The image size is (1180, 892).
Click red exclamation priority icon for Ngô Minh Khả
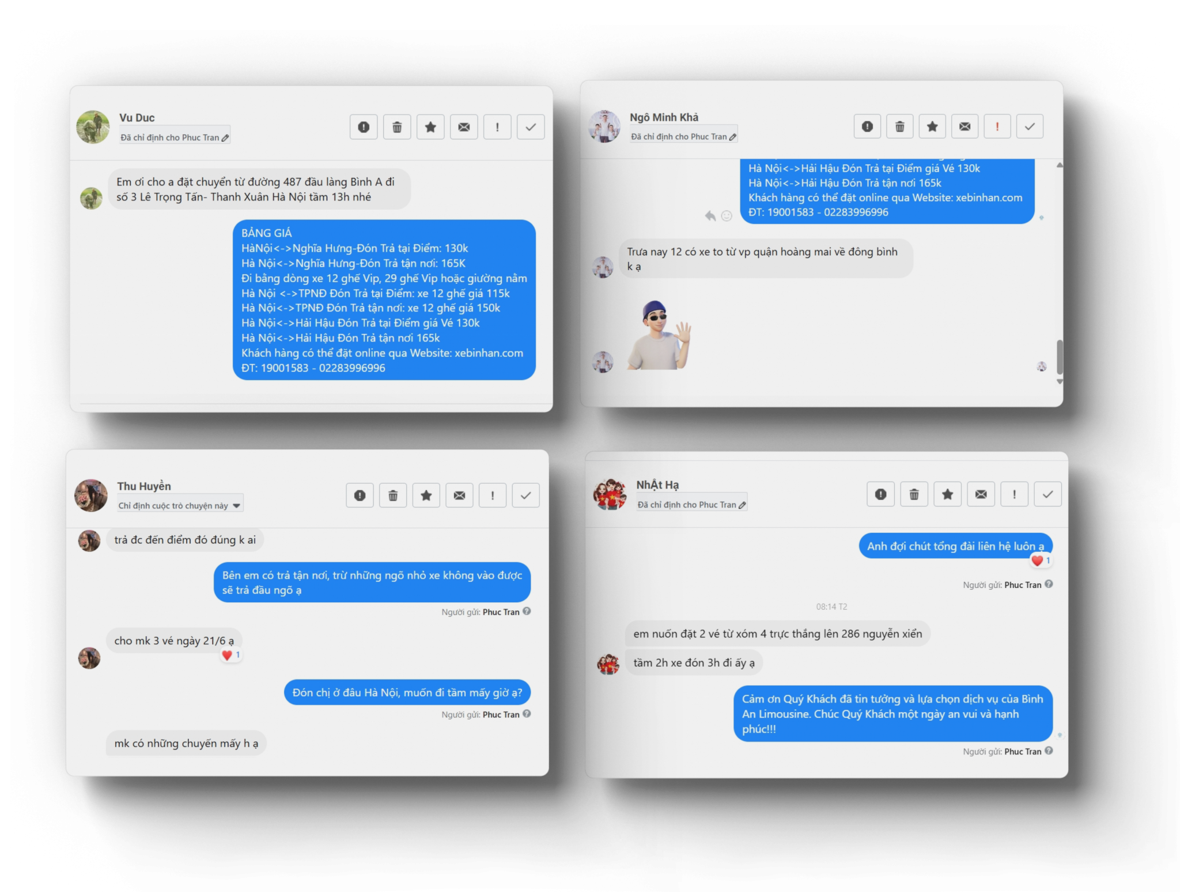997,126
